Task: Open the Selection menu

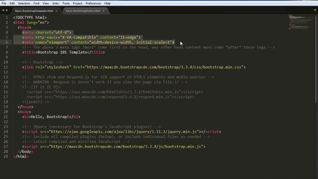Action: pos(24,3)
